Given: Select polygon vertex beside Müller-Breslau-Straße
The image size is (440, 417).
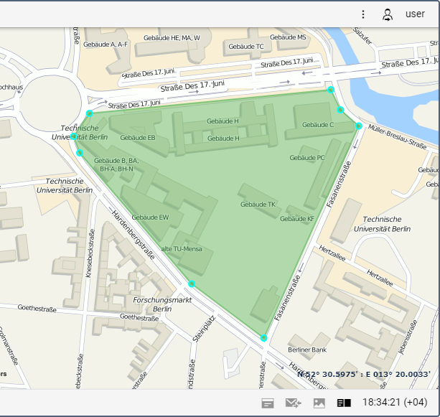Looking at the screenshot, I should coord(359,126).
